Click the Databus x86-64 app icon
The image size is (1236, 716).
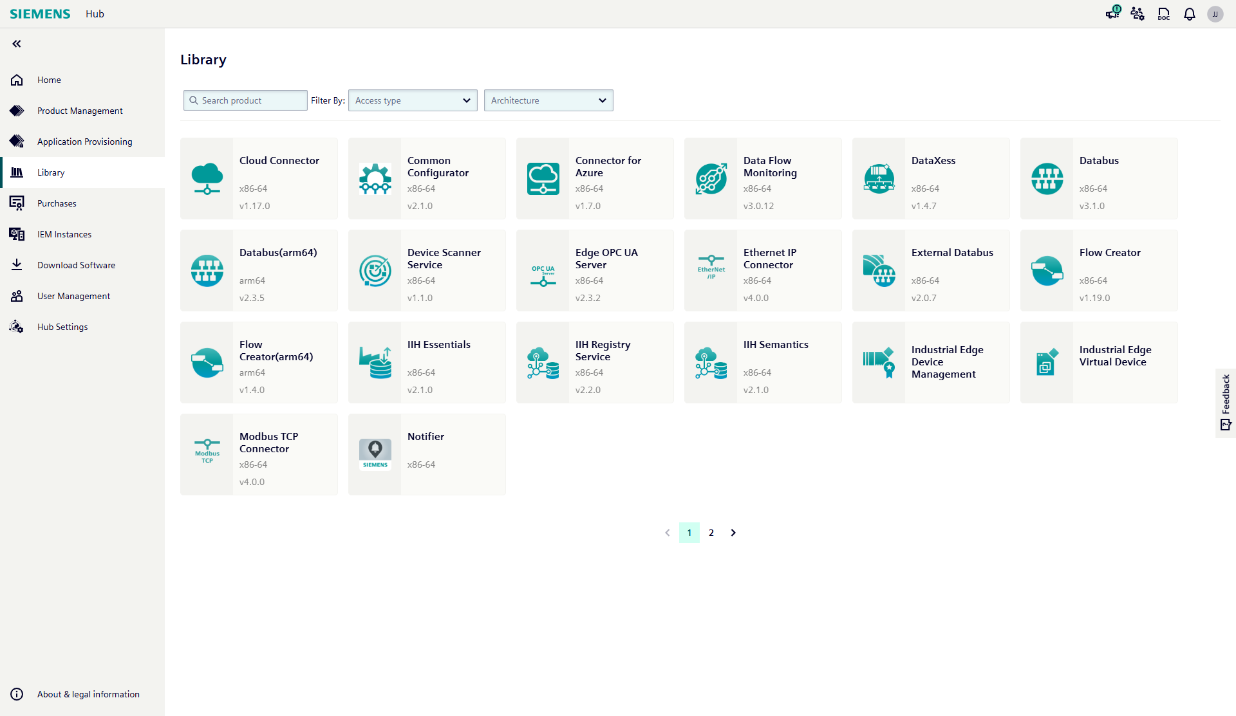(1047, 179)
